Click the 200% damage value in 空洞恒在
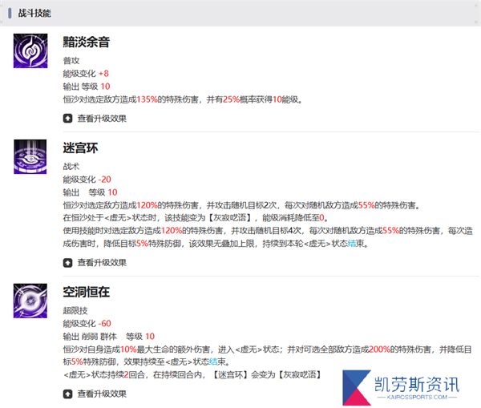481x408 pixels. coord(379,349)
